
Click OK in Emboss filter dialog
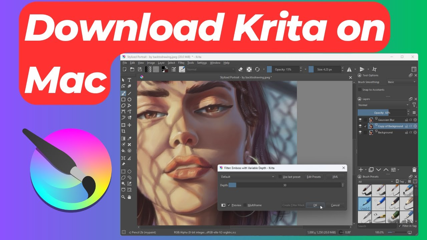pyautogui.click(x=315, y=205)
